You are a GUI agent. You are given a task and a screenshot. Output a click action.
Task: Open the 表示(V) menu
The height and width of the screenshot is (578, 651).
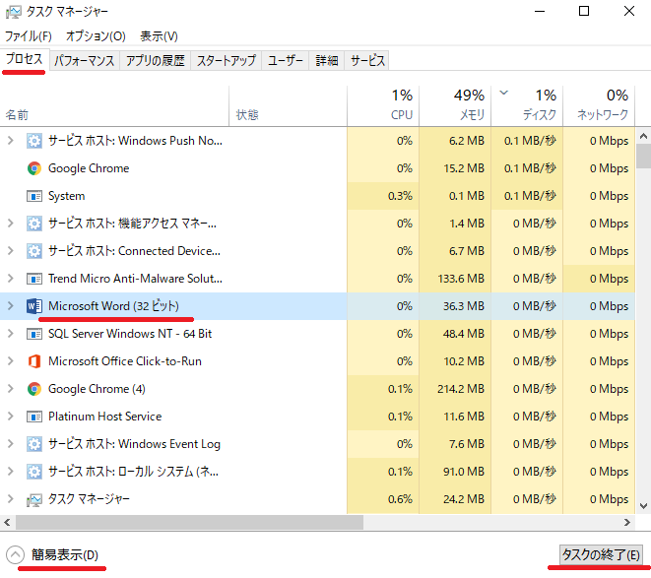tap(159, 36)
